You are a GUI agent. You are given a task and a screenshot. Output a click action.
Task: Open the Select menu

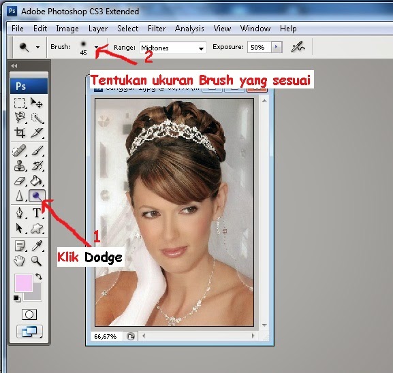tap(127, 29)
